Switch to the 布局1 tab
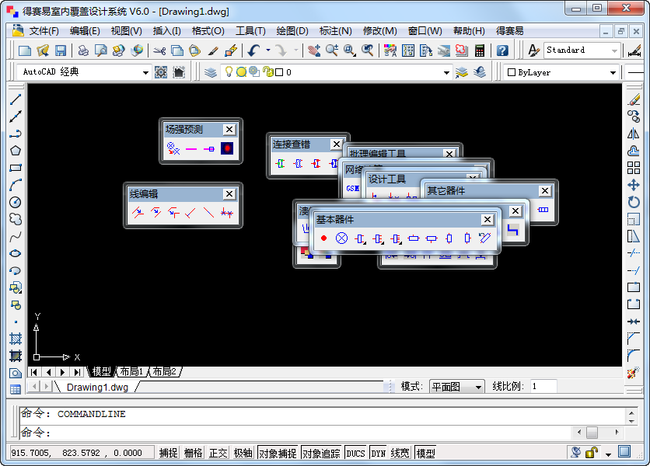The width and height of the screenshot is (650, 466). (x=131, y=371)
